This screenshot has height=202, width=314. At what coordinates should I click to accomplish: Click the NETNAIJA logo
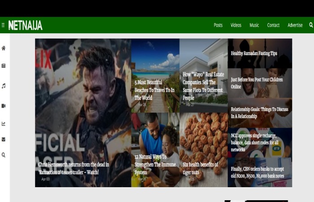point(26,25)
